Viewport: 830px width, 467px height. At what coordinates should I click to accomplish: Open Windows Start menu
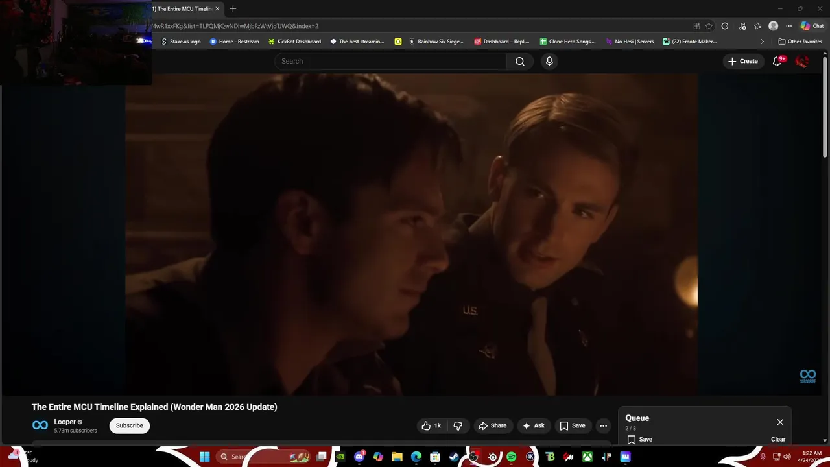pyautogui.click(x=204, y=457)
